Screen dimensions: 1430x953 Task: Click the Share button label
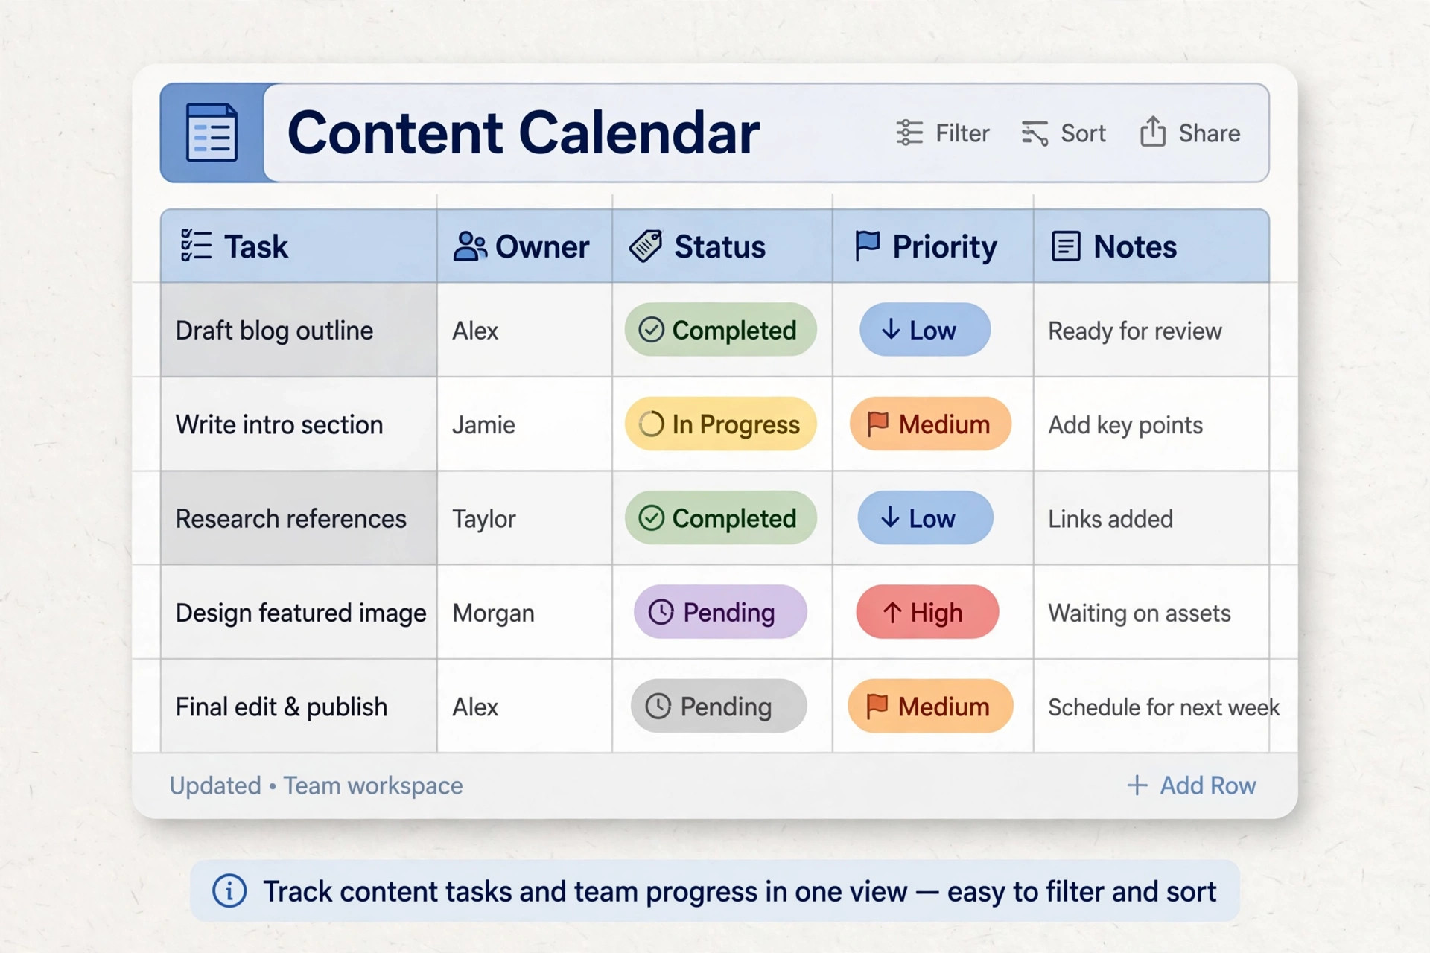pos(1209,133)
